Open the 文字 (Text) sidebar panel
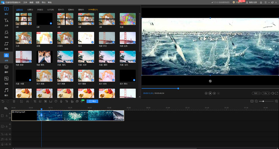Viewport: 279px width, 149px height. coord(6,22)
